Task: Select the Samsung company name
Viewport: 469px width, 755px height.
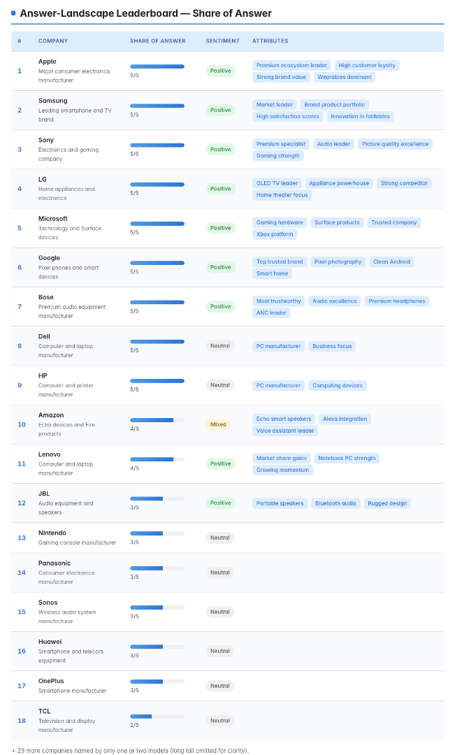Action: tap(53, 101)
